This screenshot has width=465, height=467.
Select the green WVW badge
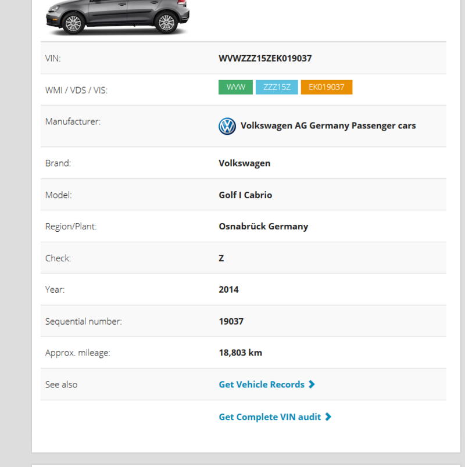point(235,87)
